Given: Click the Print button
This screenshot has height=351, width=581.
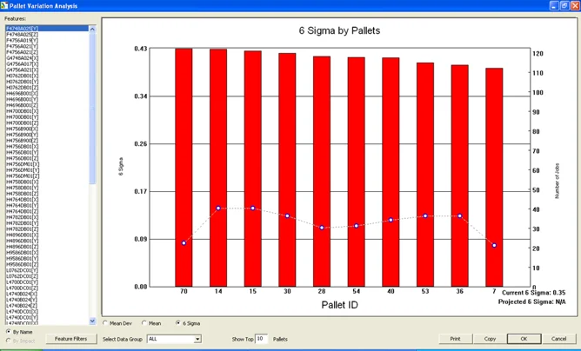Looking at the screenshot, I should point(456,339).
